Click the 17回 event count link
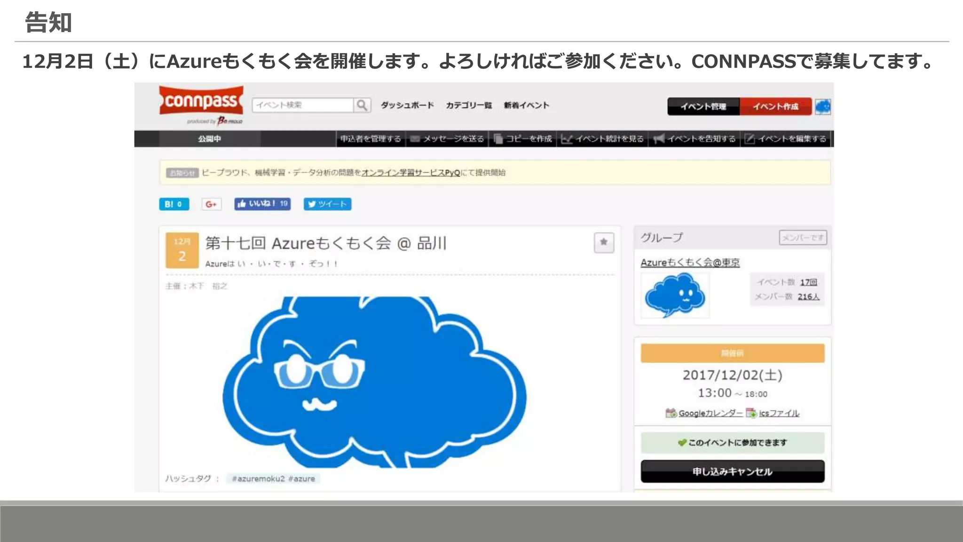Screen dimensions: 963x542 pos(809,282)
